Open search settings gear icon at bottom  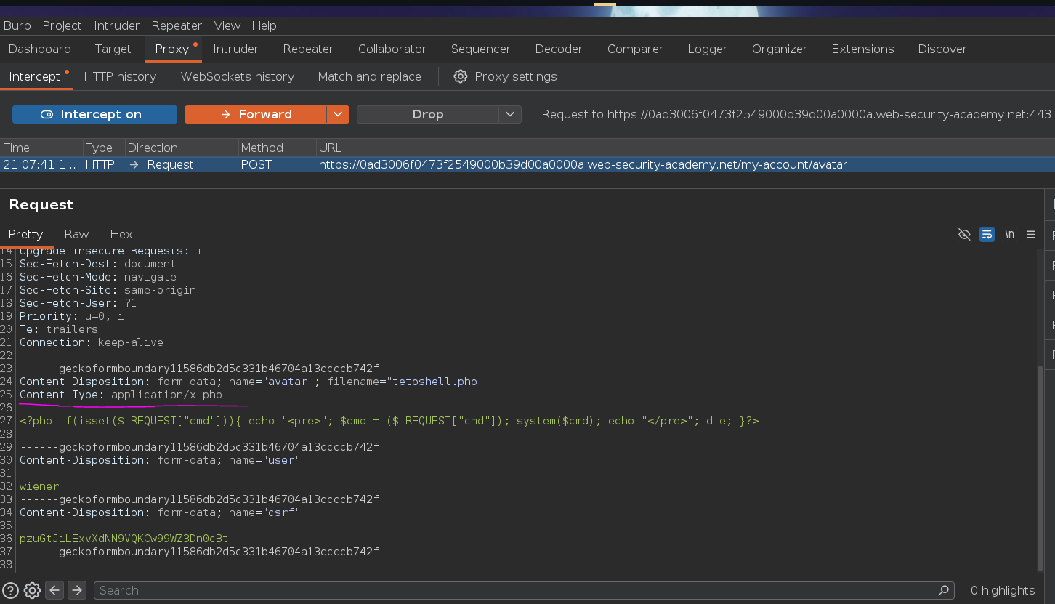32,590
